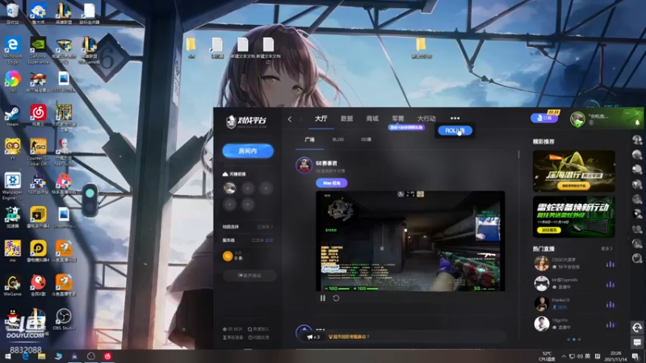Image resolution: width=646 pixels, height=363 pixels.
Task: Open 雷蛇装备焕新行动 banner
Action: (x=573, y=217)
